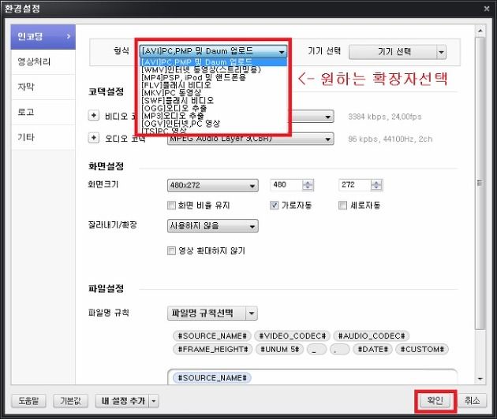Enable 영상 확대하지 않기 checkbox

[171, 251]
